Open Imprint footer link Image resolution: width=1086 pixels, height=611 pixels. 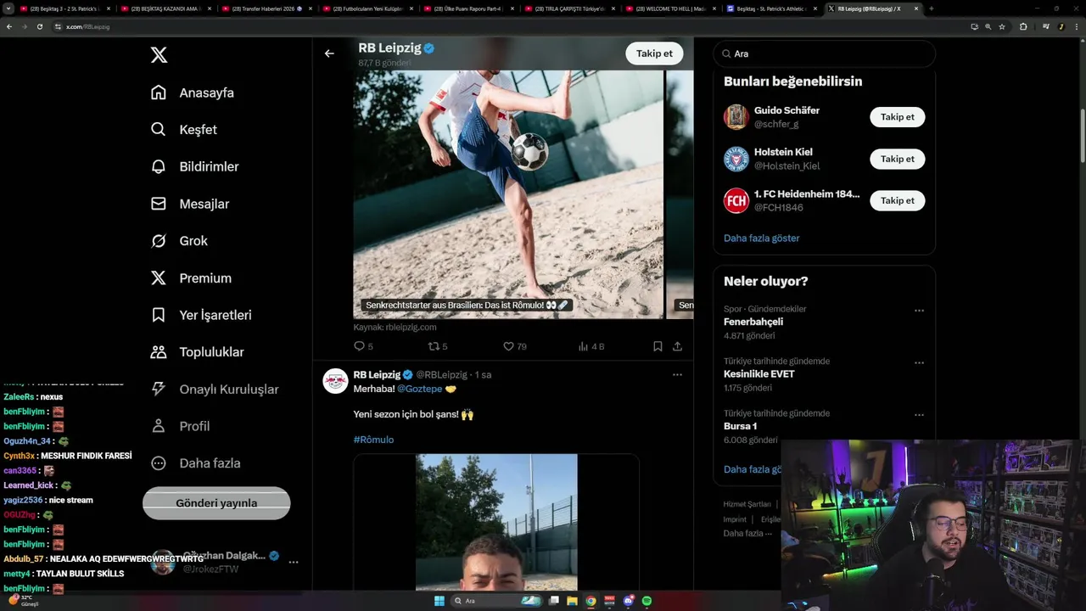pos(735,519)
